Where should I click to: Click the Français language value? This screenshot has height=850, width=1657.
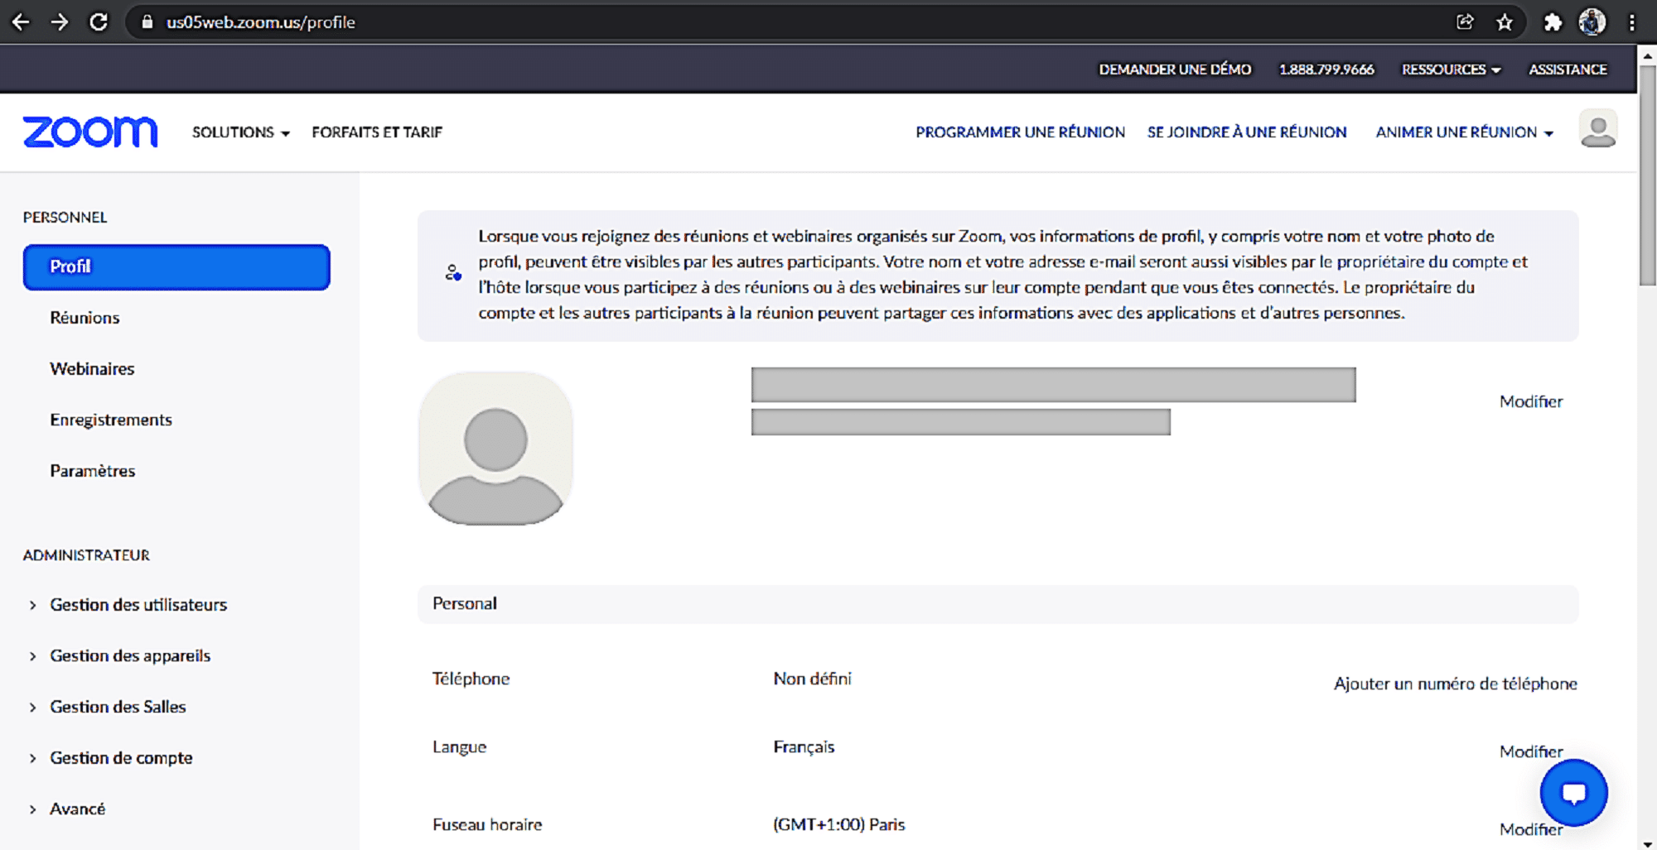(804, 747)
